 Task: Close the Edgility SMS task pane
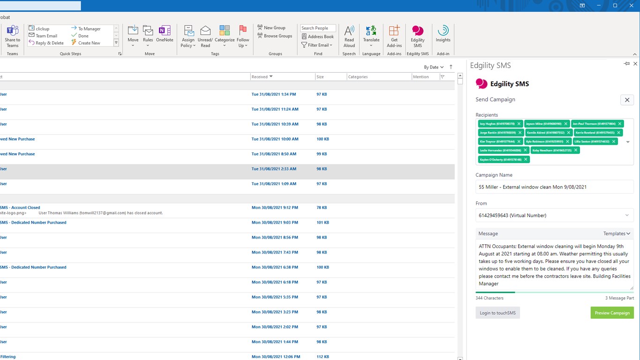(635, 63)
